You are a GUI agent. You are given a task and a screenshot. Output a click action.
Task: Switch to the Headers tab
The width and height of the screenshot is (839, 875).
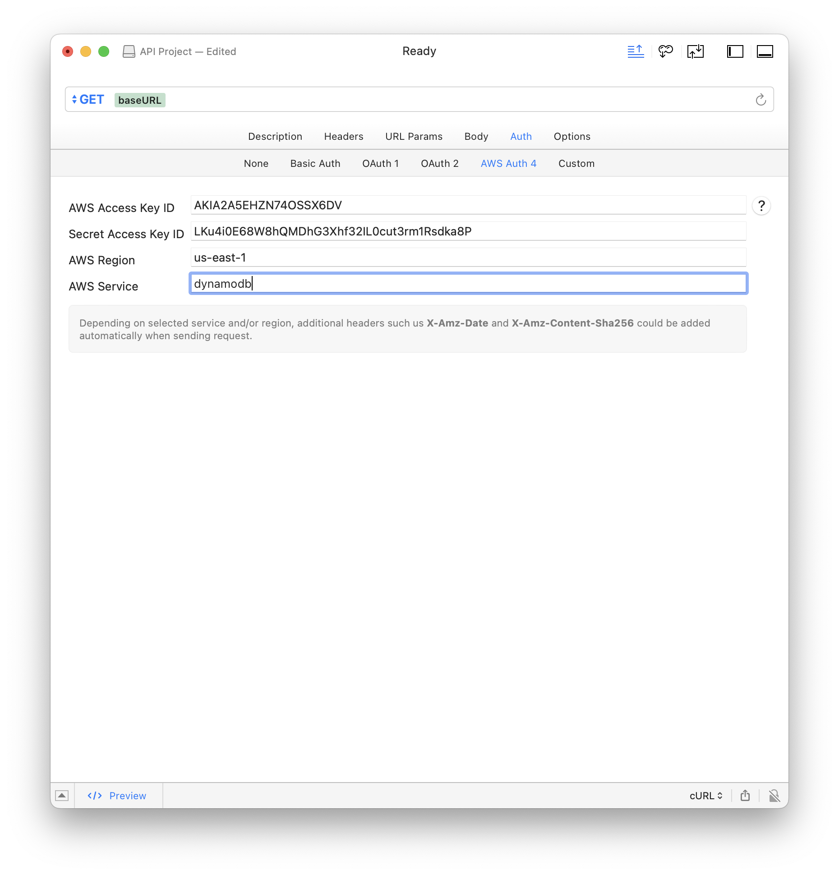click(344, 136)
